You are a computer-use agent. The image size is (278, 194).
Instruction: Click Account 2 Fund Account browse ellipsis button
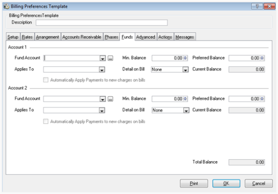pyautogui.click(x=110, y=99)
